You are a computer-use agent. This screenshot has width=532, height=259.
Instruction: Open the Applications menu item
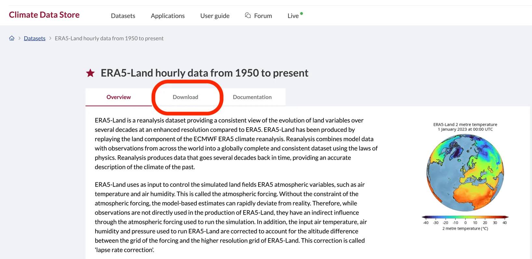click(x=168, y=16)
